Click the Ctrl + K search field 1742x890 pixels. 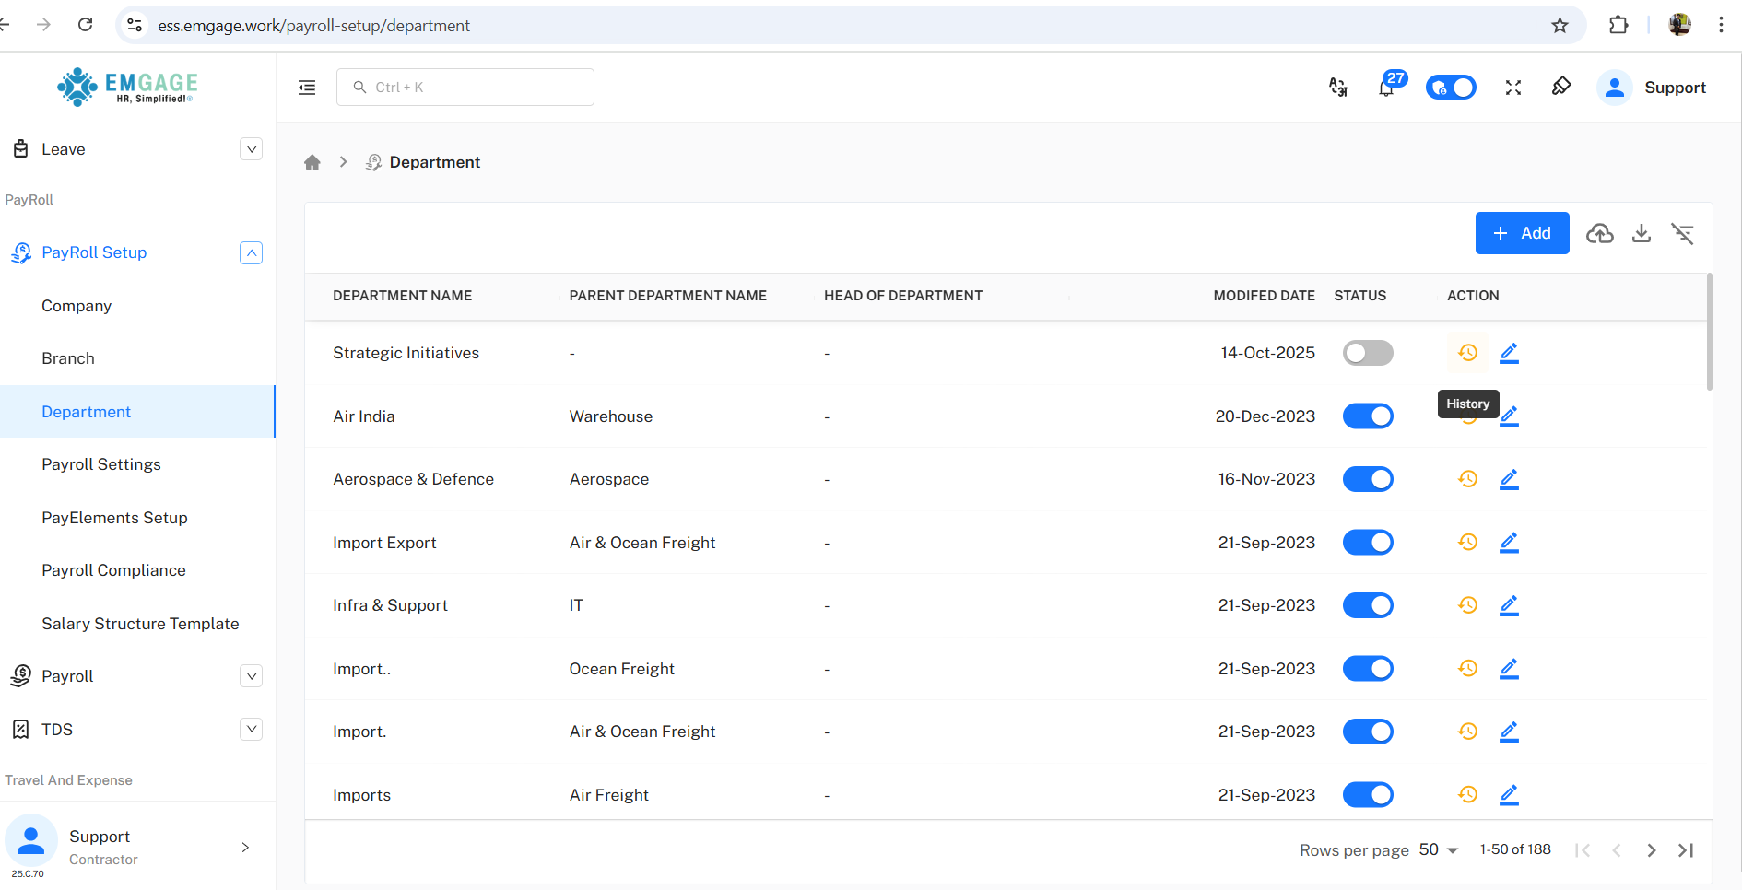click(465, 88)
